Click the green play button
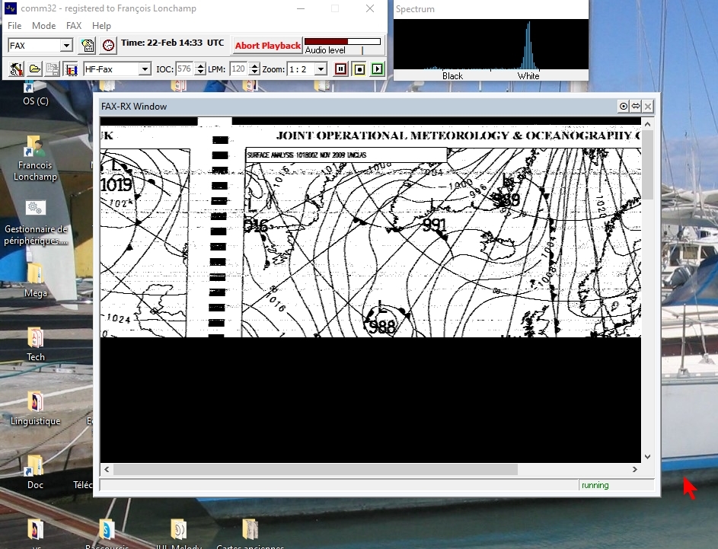This screenshot has width=718, height=549. click(377, 69)
